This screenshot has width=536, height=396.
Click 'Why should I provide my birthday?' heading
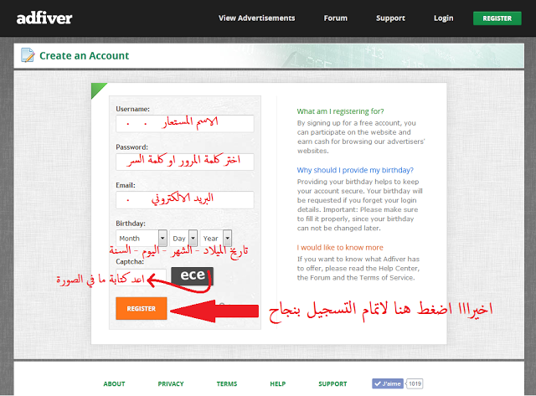tap(355, 170)
